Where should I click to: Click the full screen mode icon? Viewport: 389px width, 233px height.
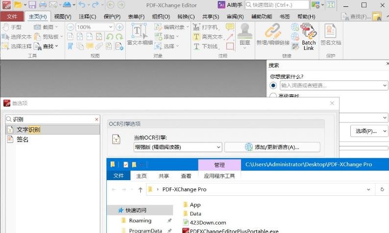(x=331, y=5)
